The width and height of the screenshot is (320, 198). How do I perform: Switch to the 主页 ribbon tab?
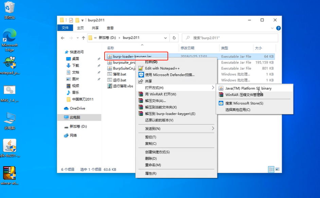(x=80, y=28)
